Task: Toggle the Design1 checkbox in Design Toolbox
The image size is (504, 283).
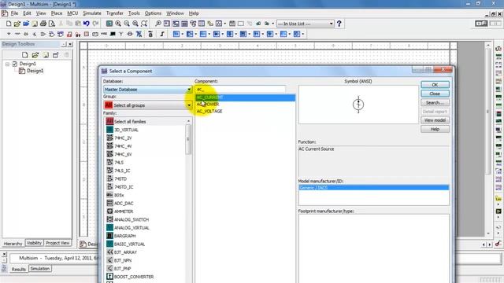Action: (14, 64)
